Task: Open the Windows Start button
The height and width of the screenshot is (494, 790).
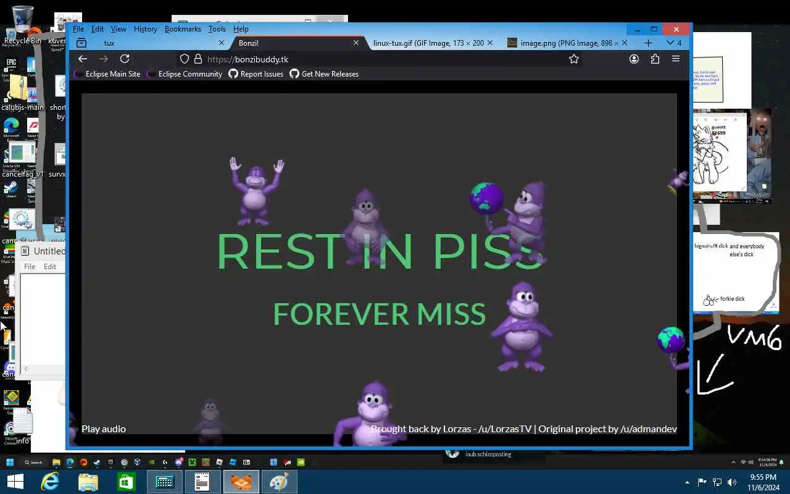Action: (15, 482)
